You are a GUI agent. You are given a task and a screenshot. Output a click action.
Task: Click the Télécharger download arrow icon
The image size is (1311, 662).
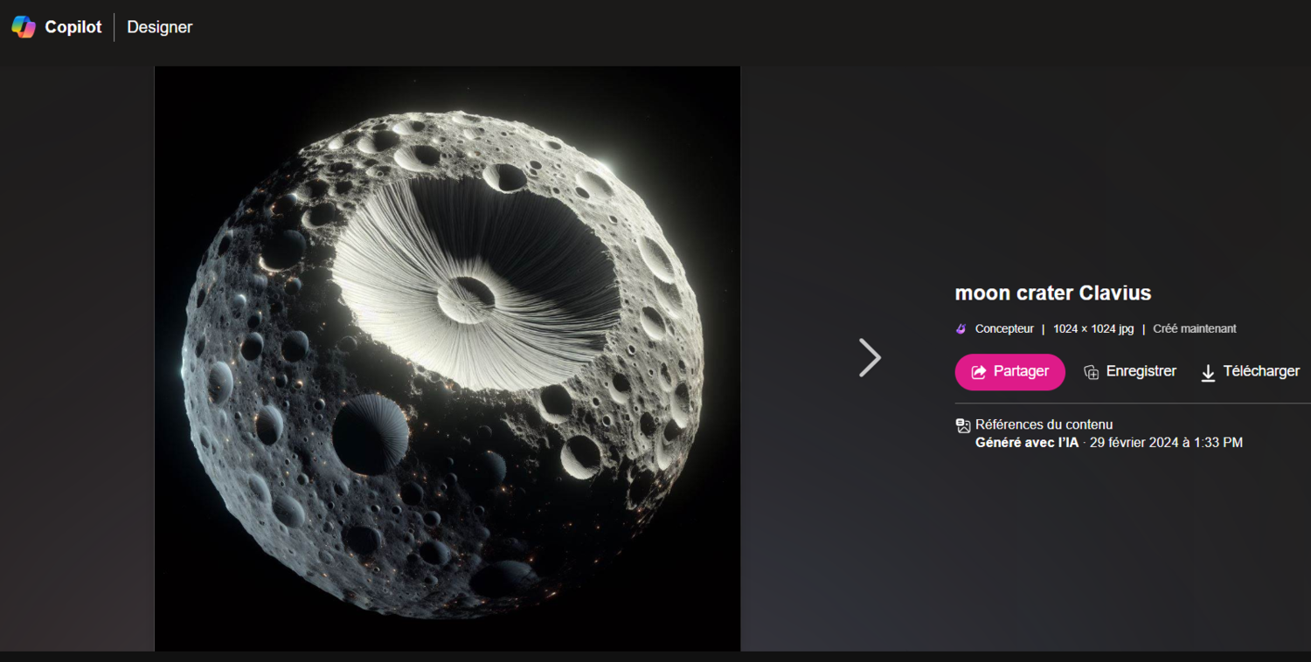(1208, 373)
